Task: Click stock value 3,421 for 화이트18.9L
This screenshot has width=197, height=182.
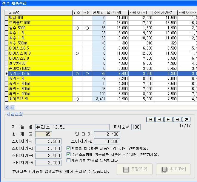Action: click(x=101, y=99)
